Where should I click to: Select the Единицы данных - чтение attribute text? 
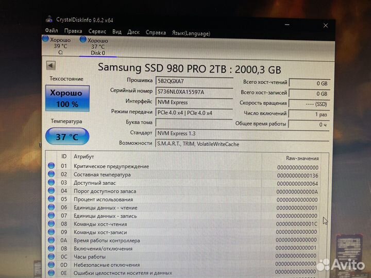tap(106, 208)
